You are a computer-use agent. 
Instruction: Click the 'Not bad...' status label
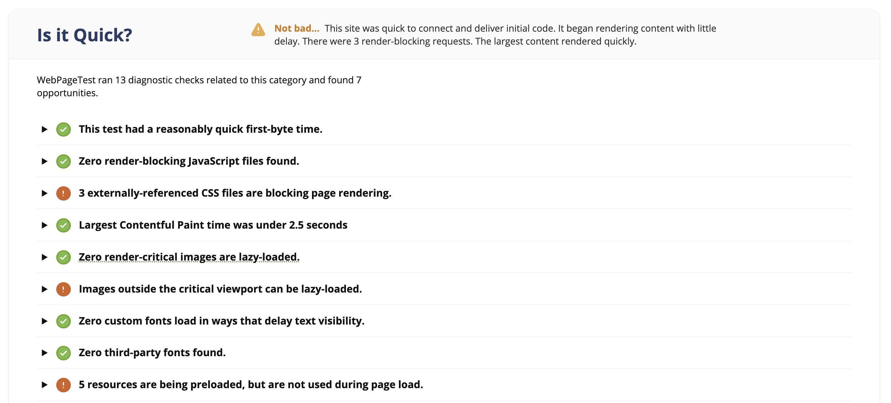click(296, 28)
